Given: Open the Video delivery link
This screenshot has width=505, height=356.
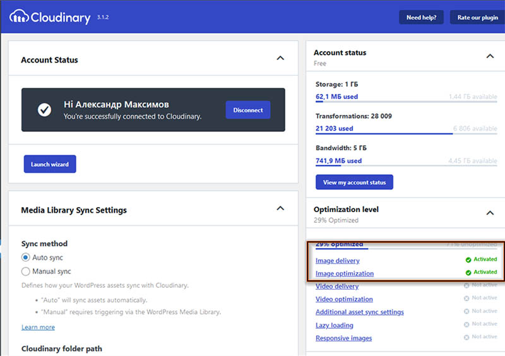Looking at the screenshot, I should [x=337, y=286].
